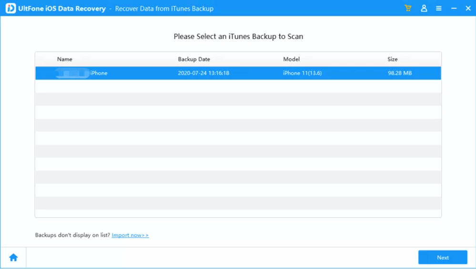Click the Next button
Viewport: 476px width, 269px height.
[443, 258]
